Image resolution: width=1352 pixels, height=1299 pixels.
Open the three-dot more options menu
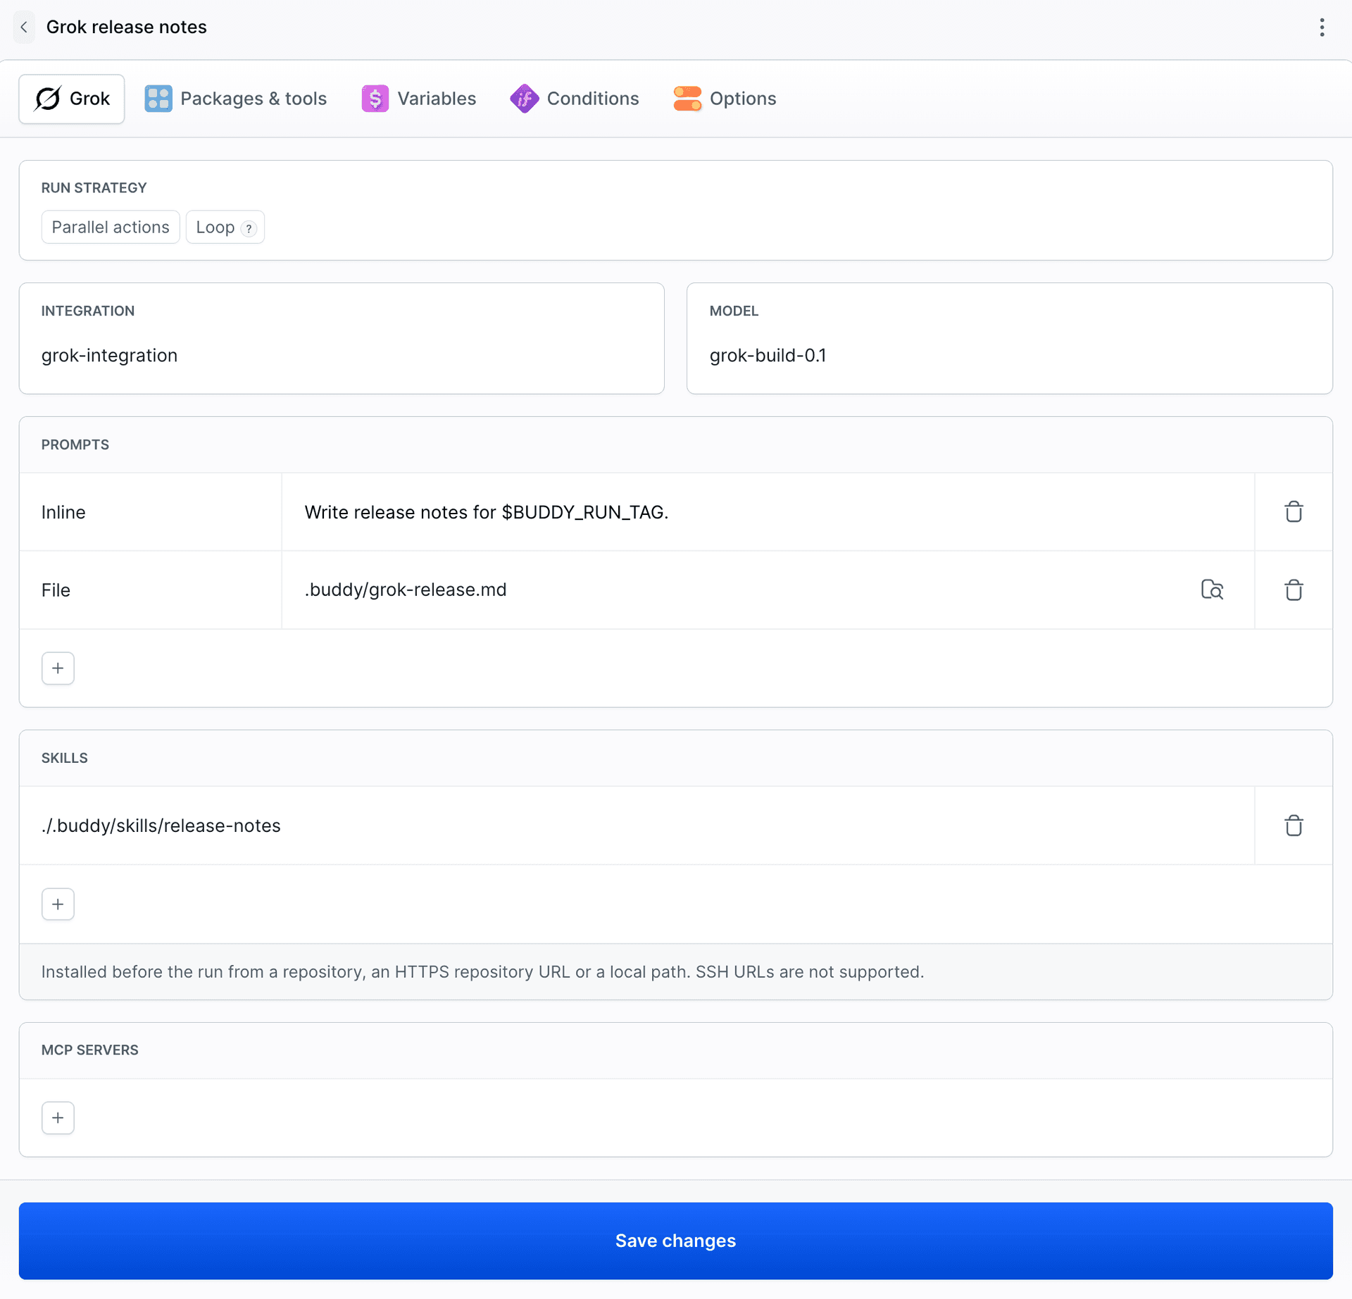tap(1322, 27)
